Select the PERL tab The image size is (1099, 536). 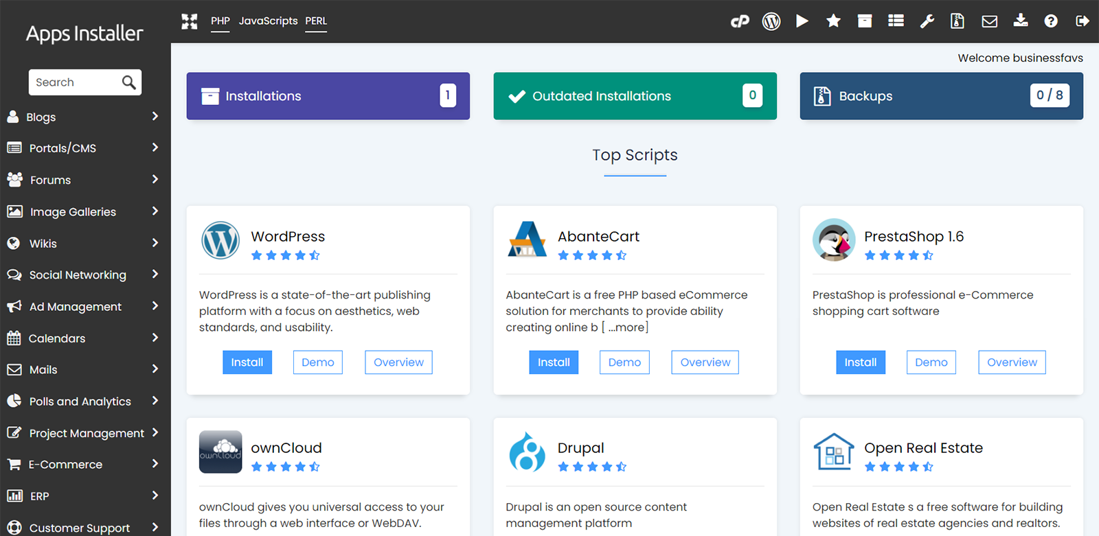(316, 21)
